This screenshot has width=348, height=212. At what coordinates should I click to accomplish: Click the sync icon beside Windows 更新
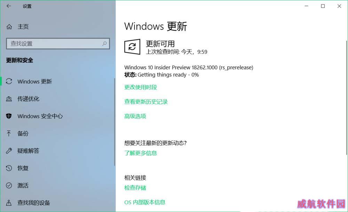tap(9, 81)
